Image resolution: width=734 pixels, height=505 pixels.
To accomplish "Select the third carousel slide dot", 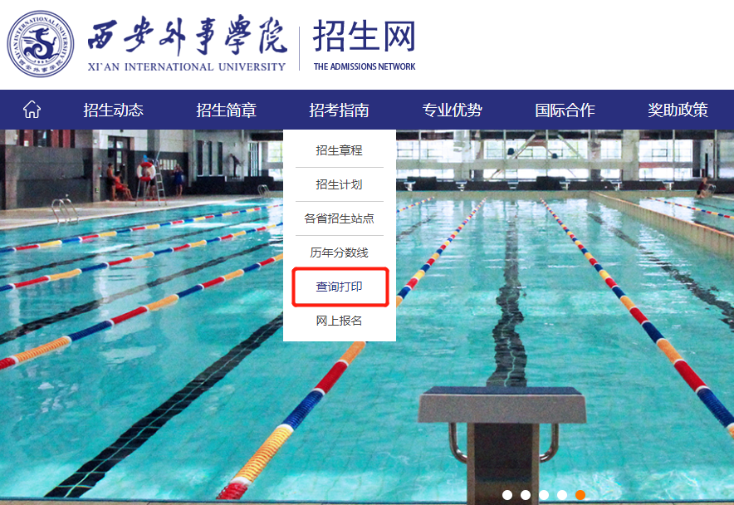I will pos(544,495).
